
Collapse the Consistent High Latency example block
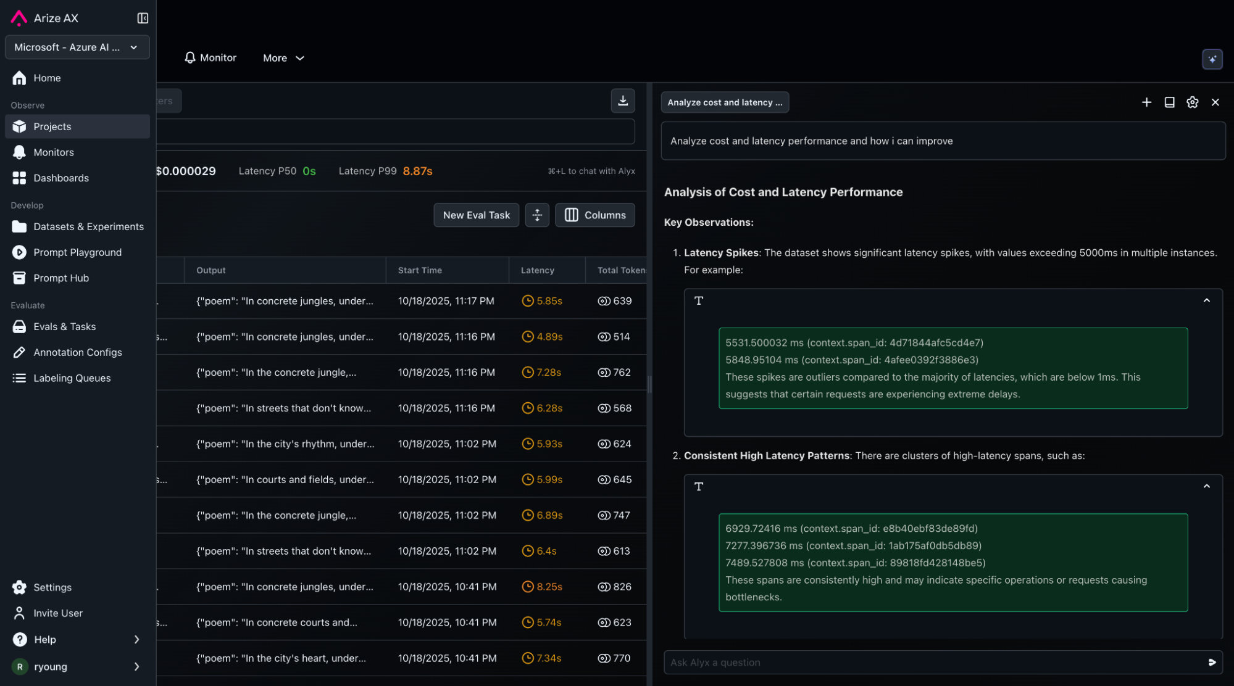[1206, 486]
